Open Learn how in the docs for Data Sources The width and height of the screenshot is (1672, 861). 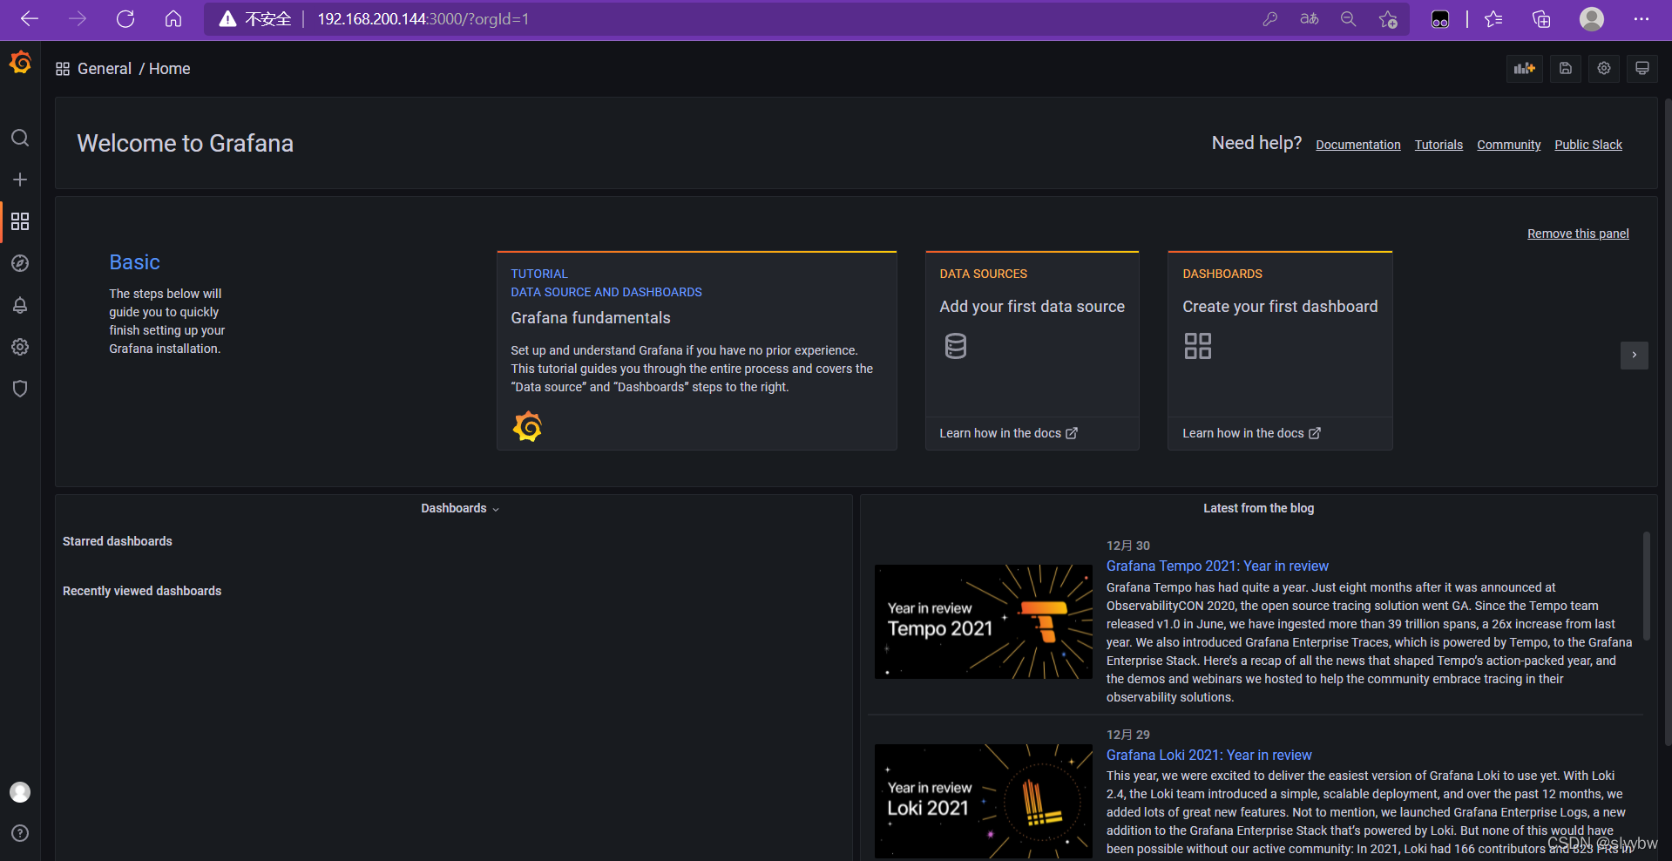pos(1008,433)
